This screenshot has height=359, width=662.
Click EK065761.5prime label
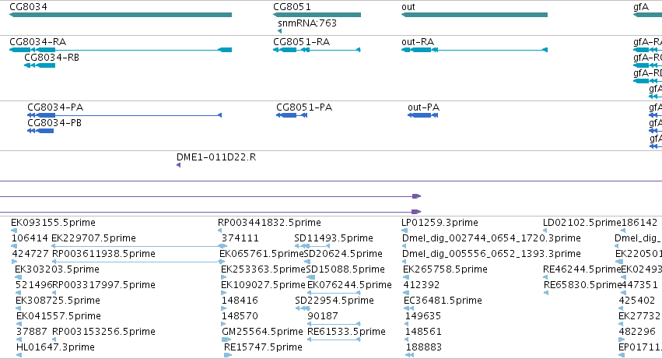coord(261,254)
